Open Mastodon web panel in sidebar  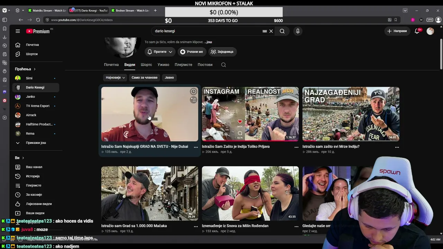click(x=4, y=92)
